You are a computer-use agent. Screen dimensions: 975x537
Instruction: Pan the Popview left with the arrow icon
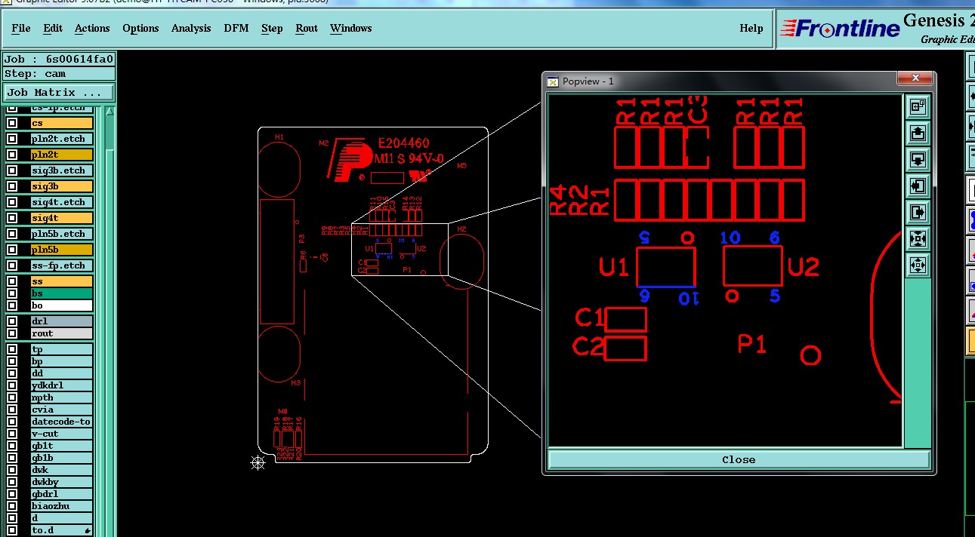[x=918, y=186]
